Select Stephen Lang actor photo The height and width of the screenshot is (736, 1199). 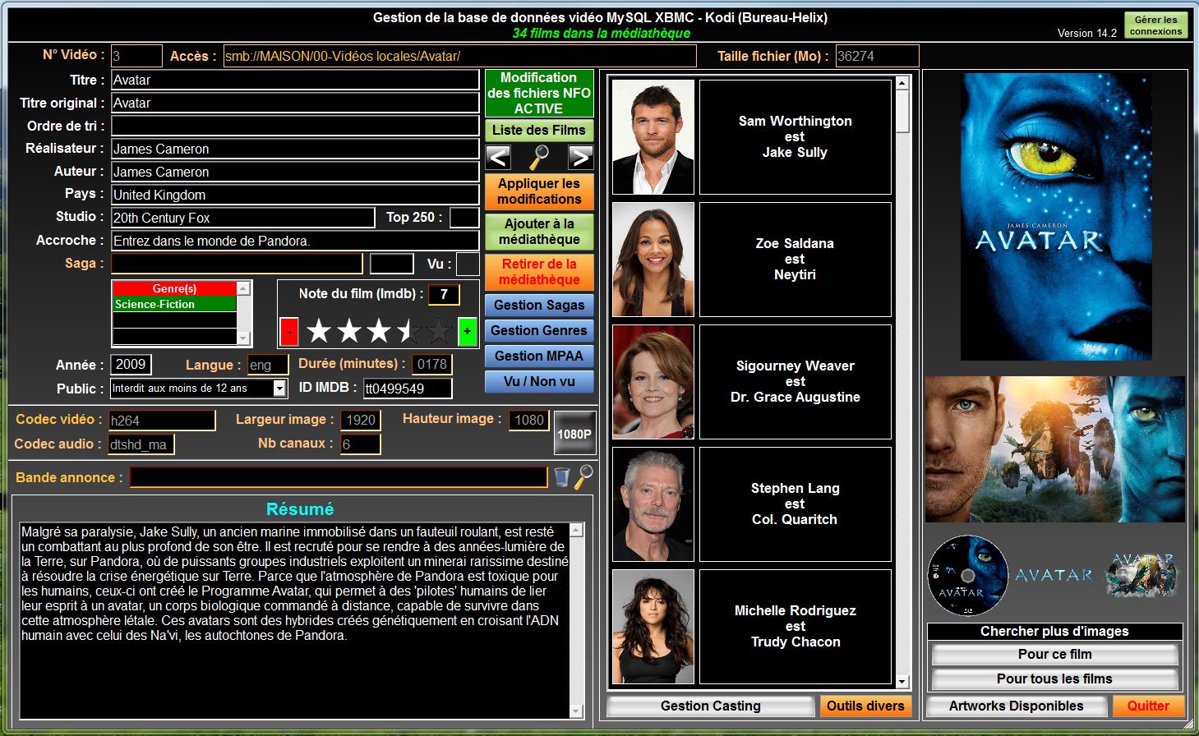click(653, 504)
